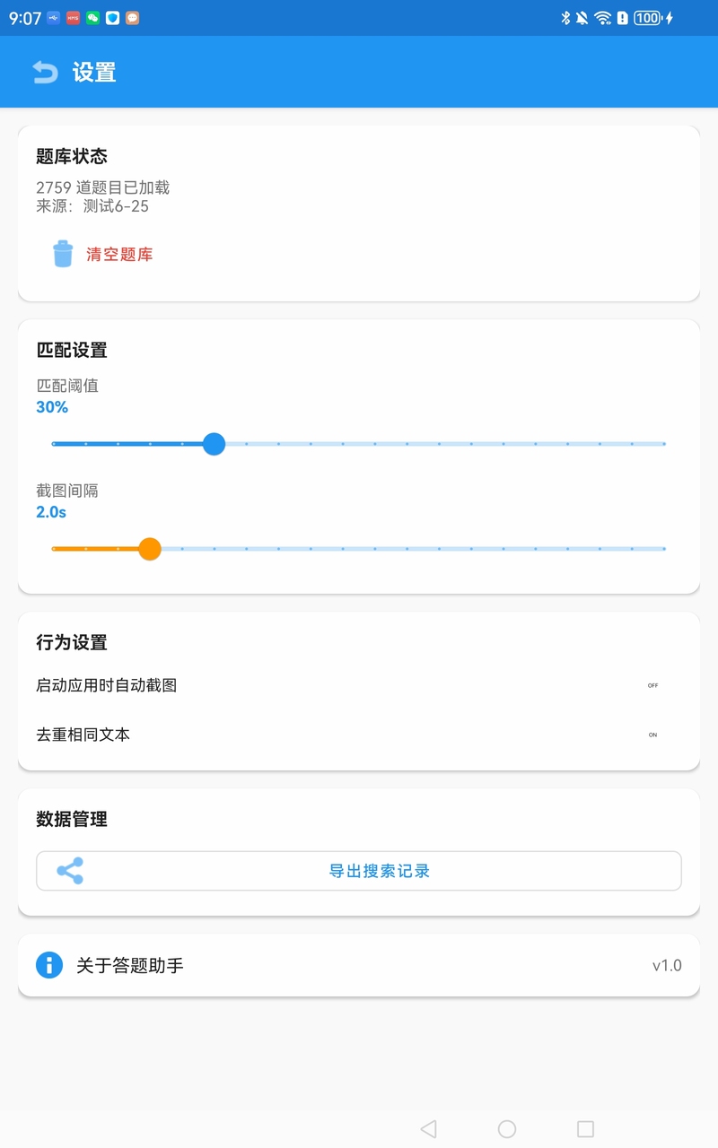Tap the Wi-Fi icon in status bar
This screenshot has height=1148, width=718.
pyautogui.click(x=603, y=18)
